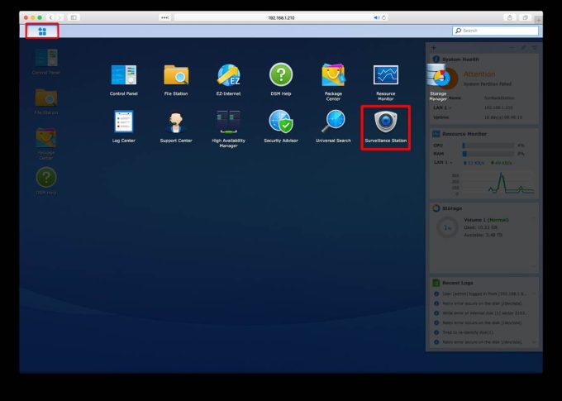562x401 pixels.
Task: Go back with Safari back button
Action: point(49,17)
